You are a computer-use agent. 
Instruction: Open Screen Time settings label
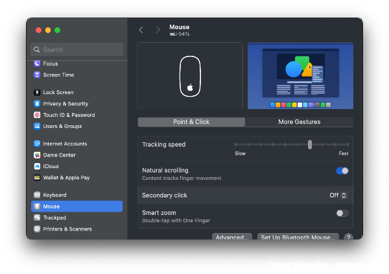click(58, 75)
